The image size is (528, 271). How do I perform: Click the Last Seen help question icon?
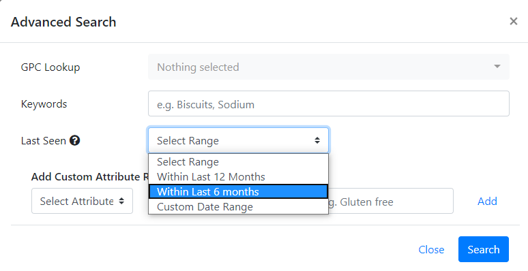[x=74, y=140]
